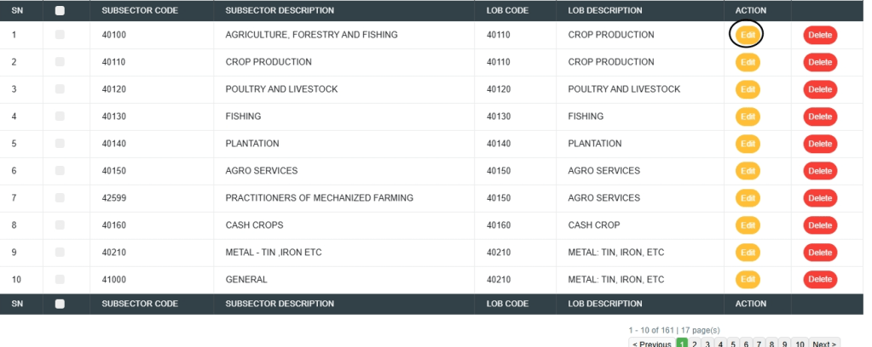Check the select-all checkbox in the header
This screenshot has width=872, height=347.
[x=60, y=11]
